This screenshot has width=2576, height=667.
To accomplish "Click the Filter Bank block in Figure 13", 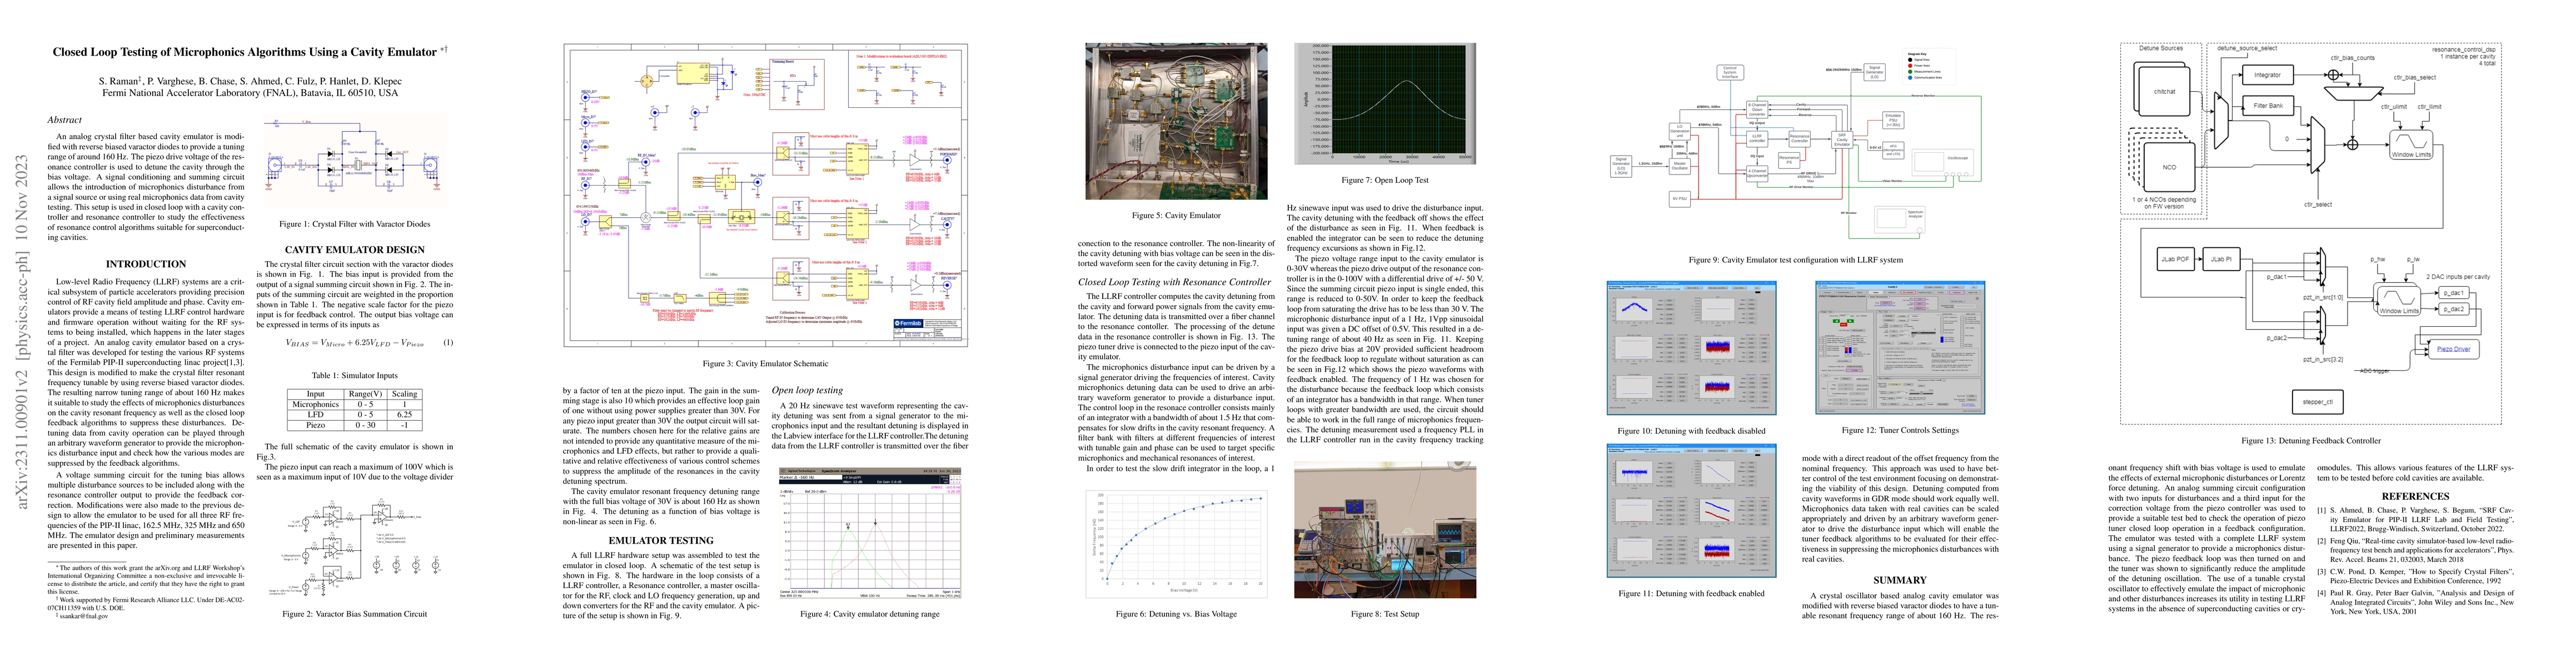I will [2267, 105].
